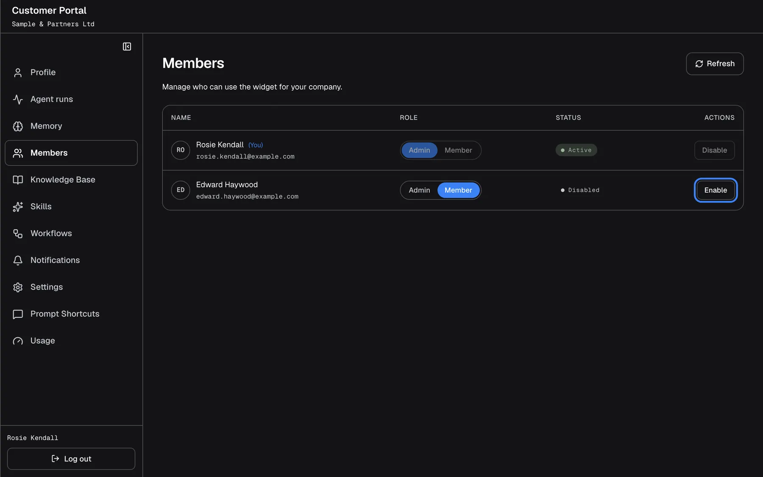This screenshot has width=763, height=477.
Task: Set Rosie Kendall's role to Admin
Action: coord(419,150)
